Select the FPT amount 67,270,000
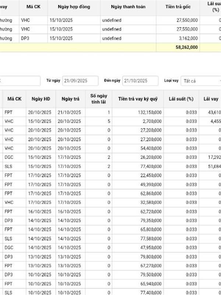The width and height of the screenshot is (221, 295). click(151, 265)
